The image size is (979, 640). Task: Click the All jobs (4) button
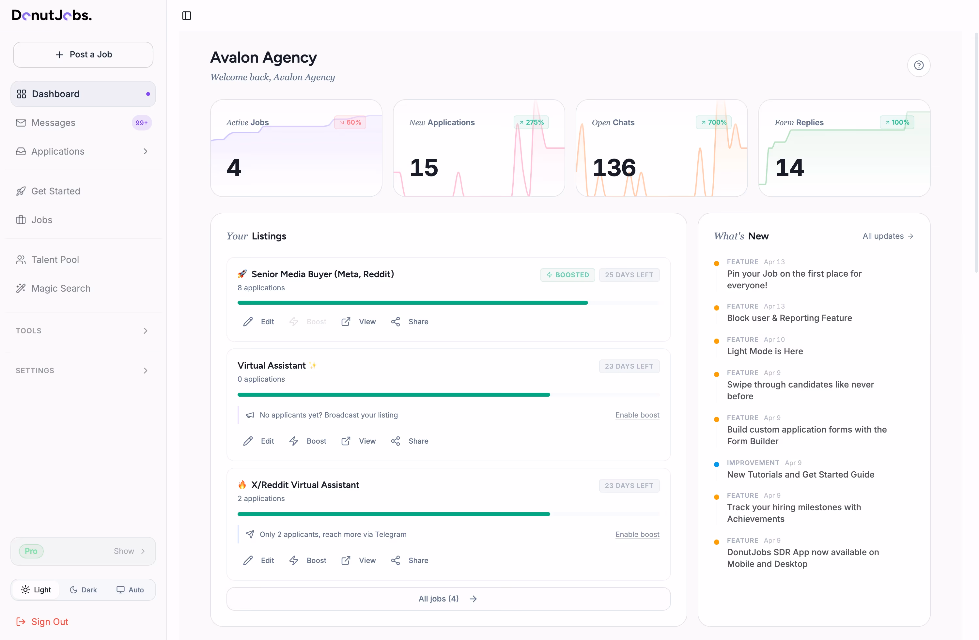(448, 599)
